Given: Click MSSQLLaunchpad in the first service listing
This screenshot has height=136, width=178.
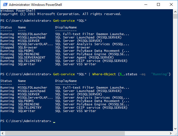Looking at the screenshot, I should 32,37.
